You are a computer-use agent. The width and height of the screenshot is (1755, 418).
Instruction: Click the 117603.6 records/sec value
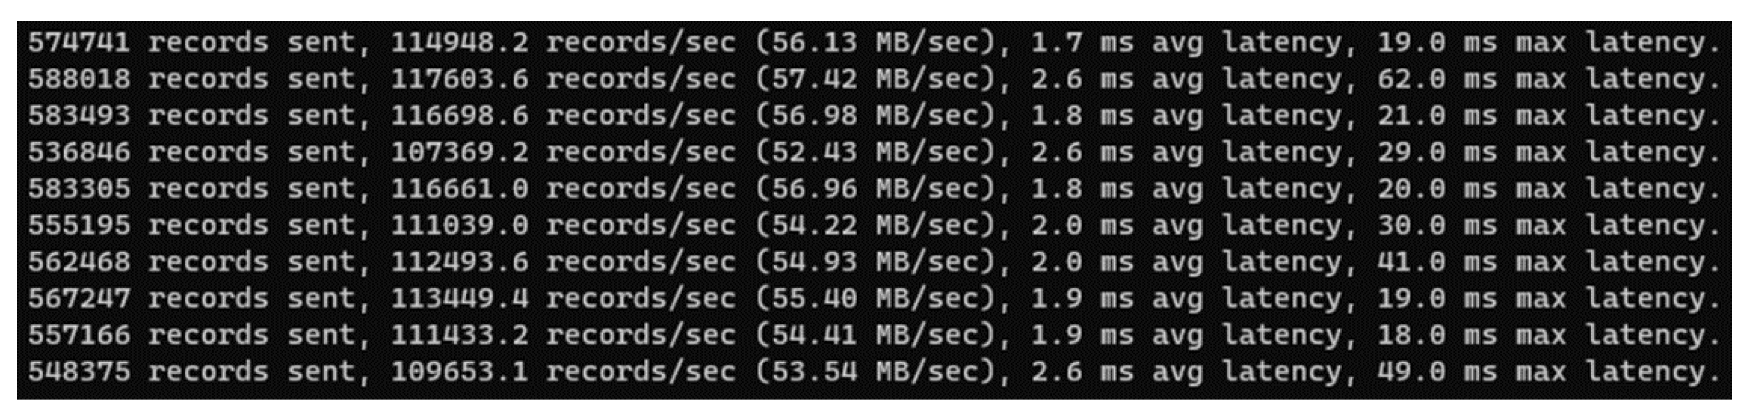tap(459, 80)
